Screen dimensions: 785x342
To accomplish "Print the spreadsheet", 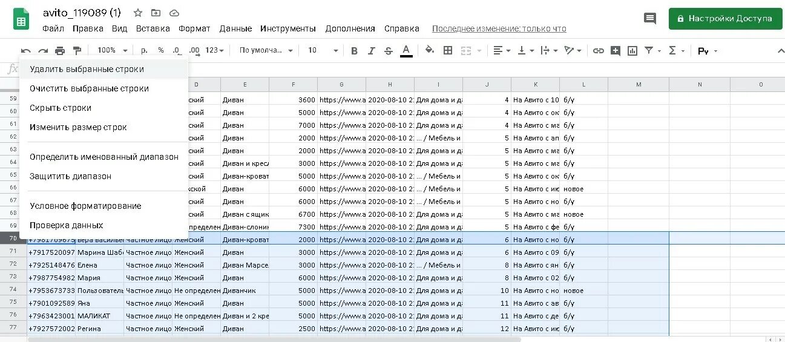I will tap(60, 51).
